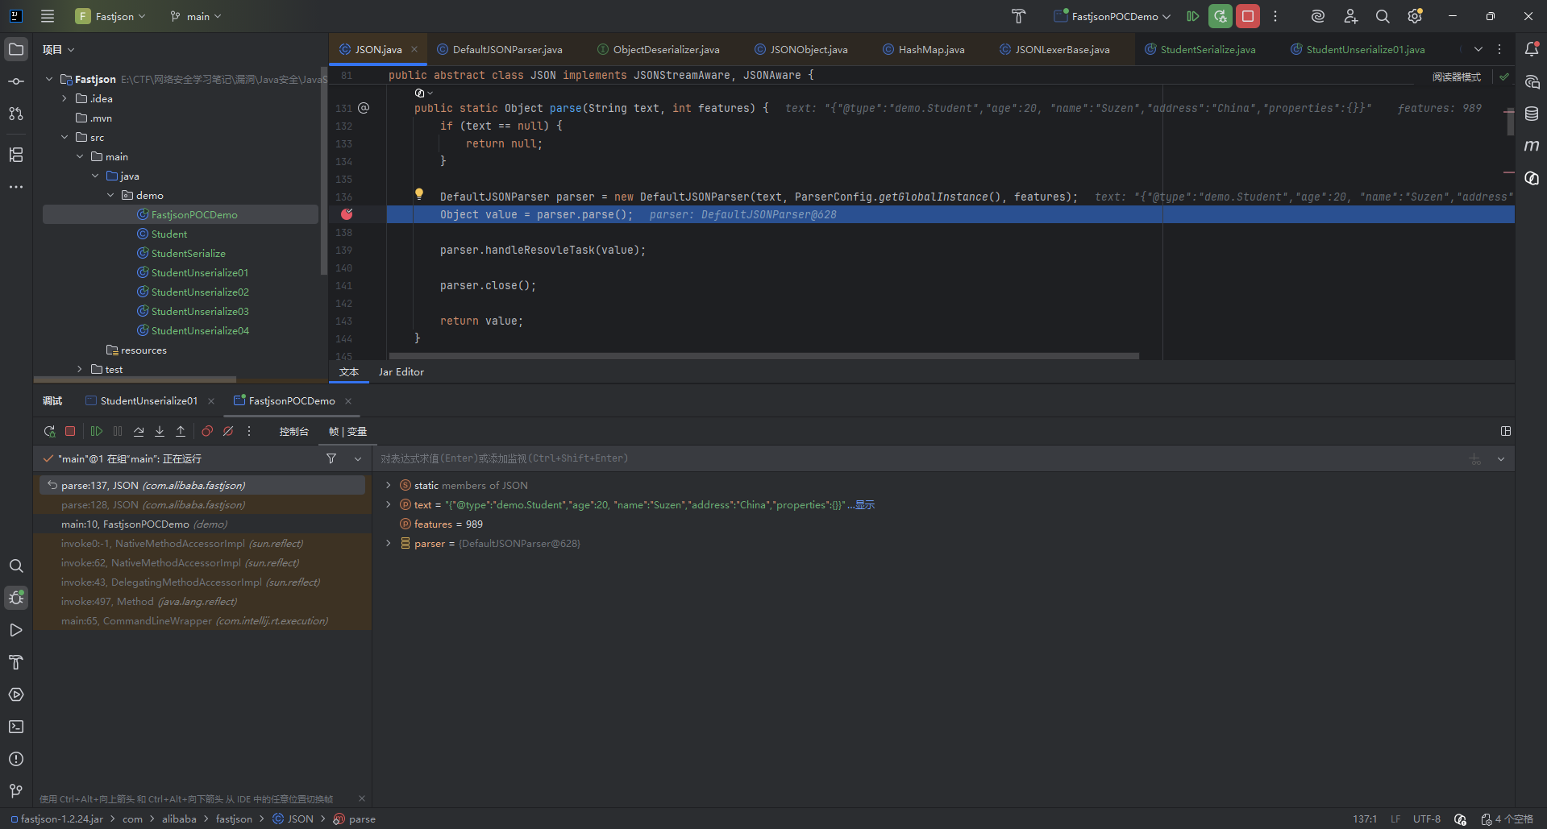Switch to JSONObject.java tab
The height and width of the screenshot is (829, 1547).
click(801, 49)
